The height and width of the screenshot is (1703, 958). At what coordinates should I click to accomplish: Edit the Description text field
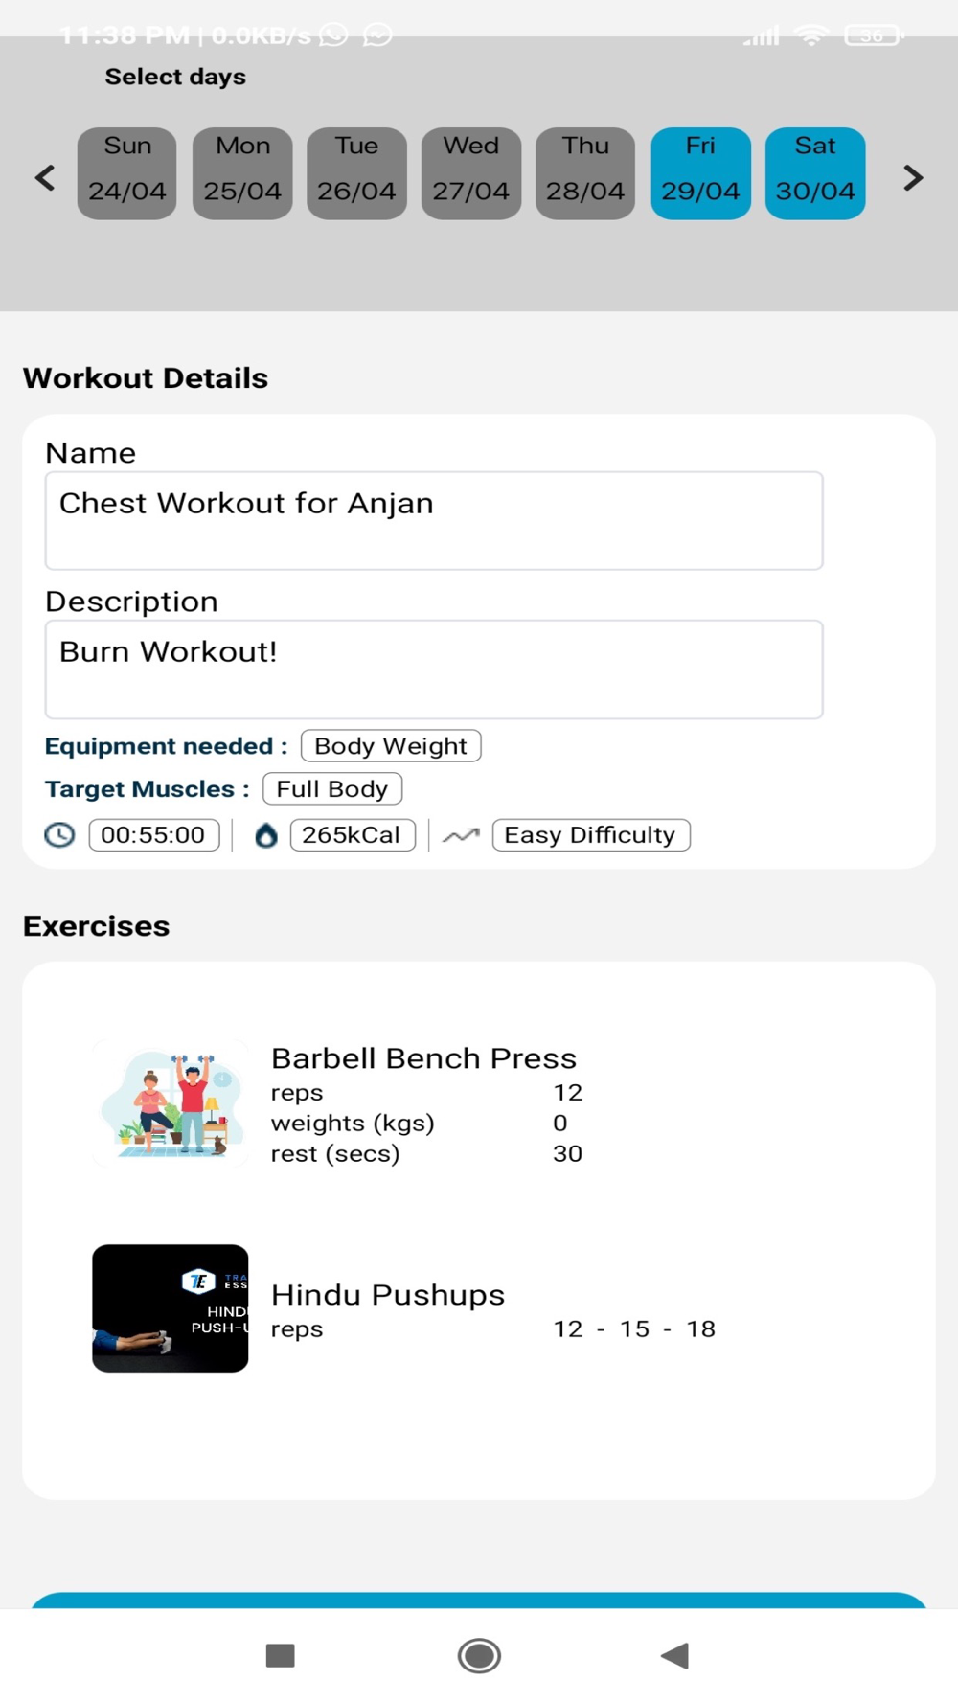(x=434, y=670)
